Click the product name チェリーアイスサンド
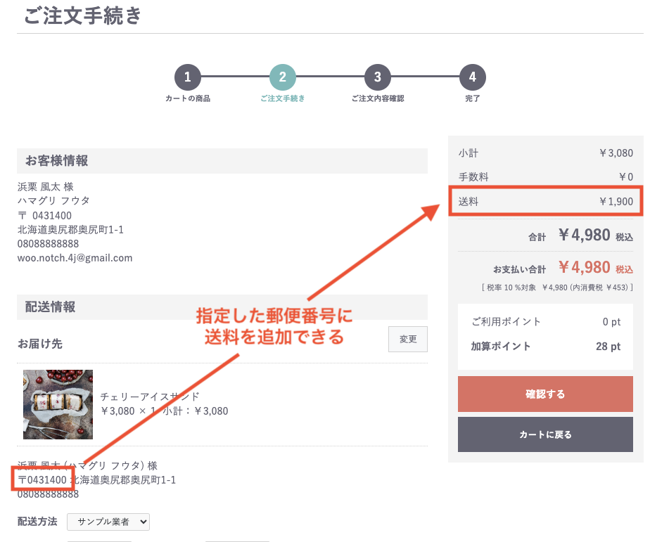The height and width of the screenshot is (542, 650). coord(150,396)
